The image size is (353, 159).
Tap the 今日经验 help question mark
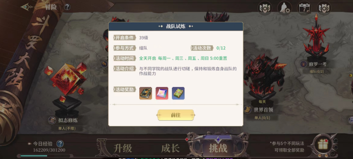click(x=60, y=144)
